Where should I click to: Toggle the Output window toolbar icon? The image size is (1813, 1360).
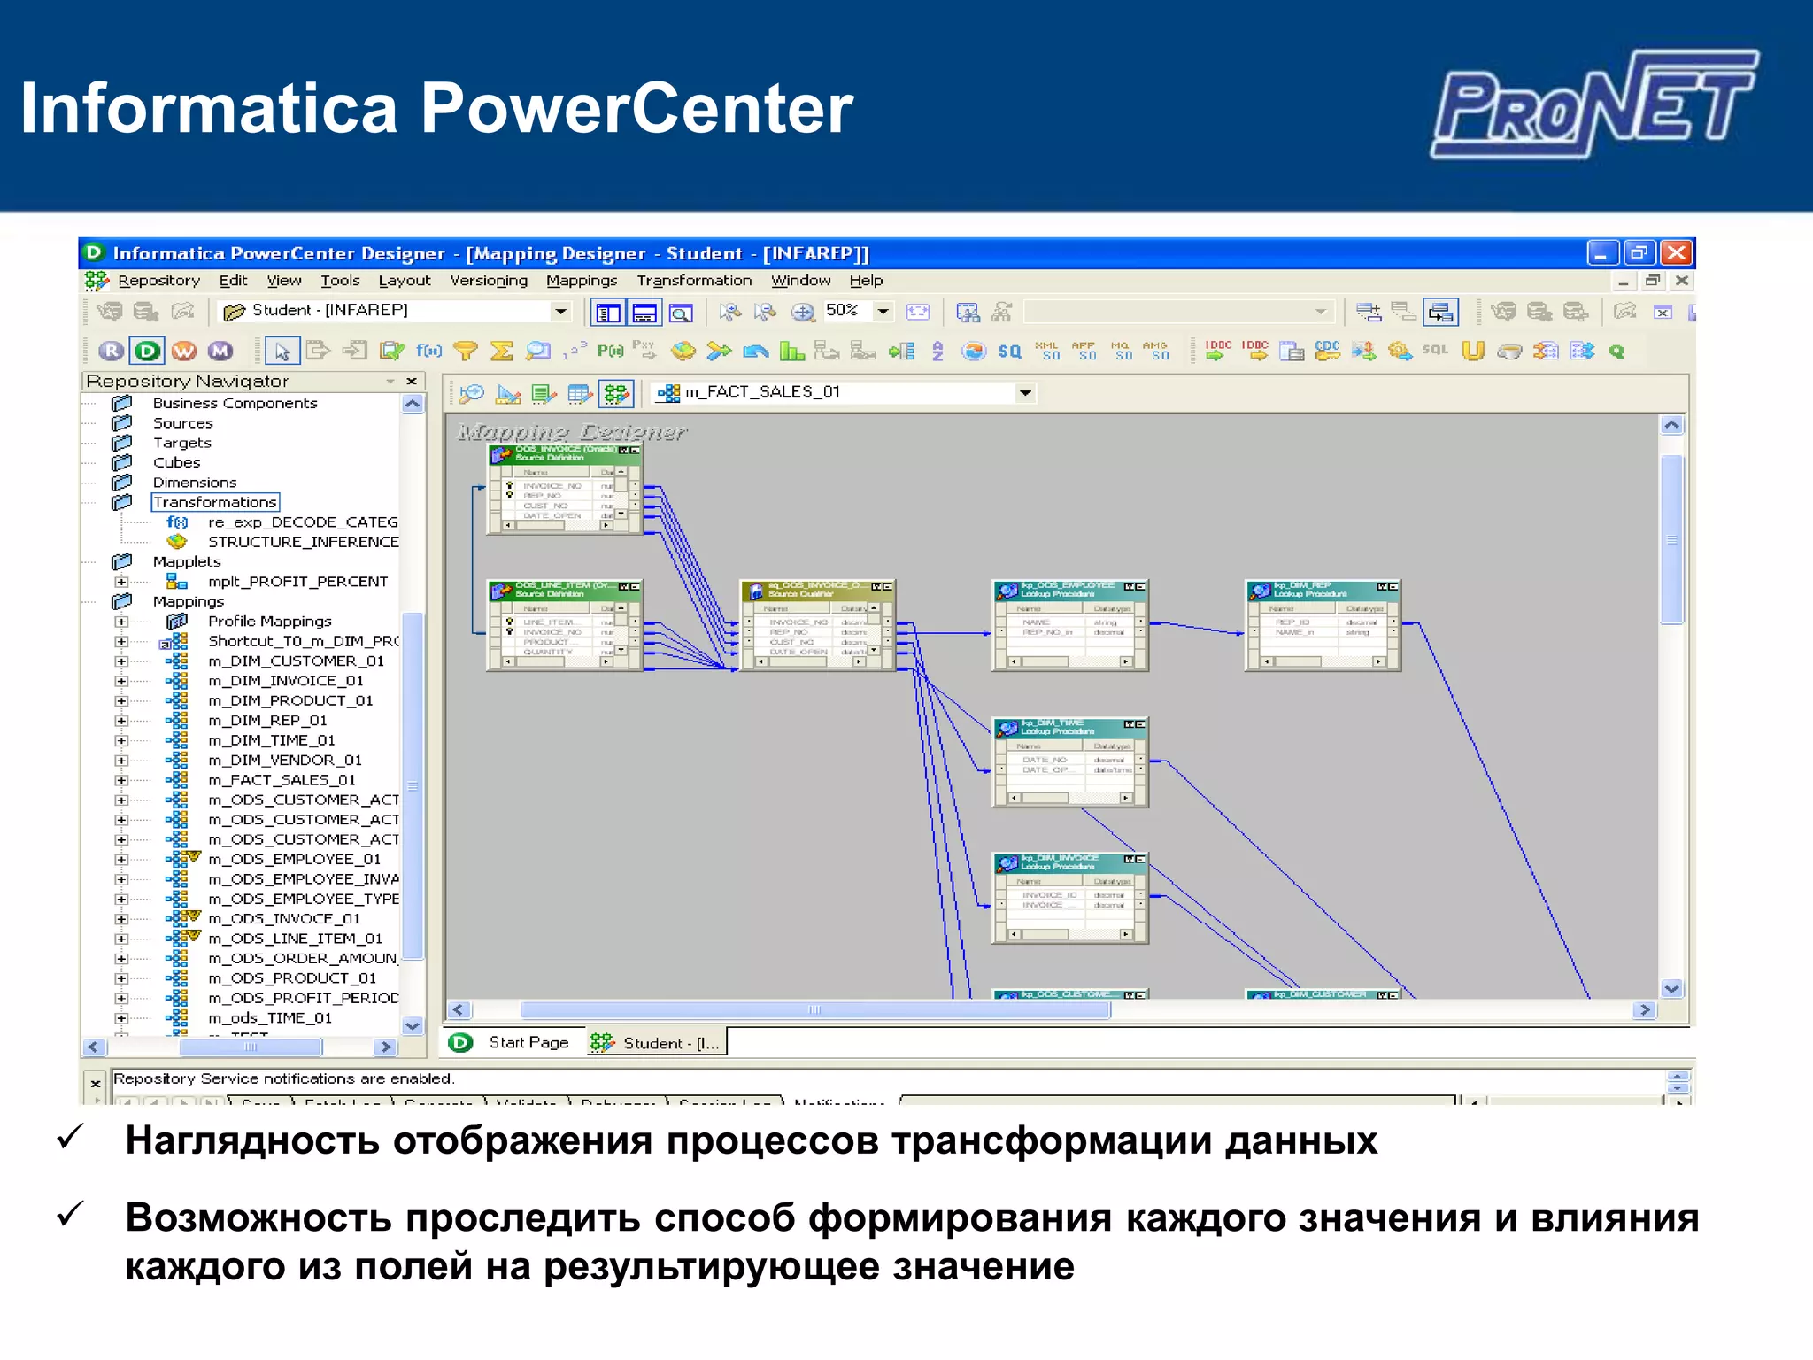click(644, 313)
